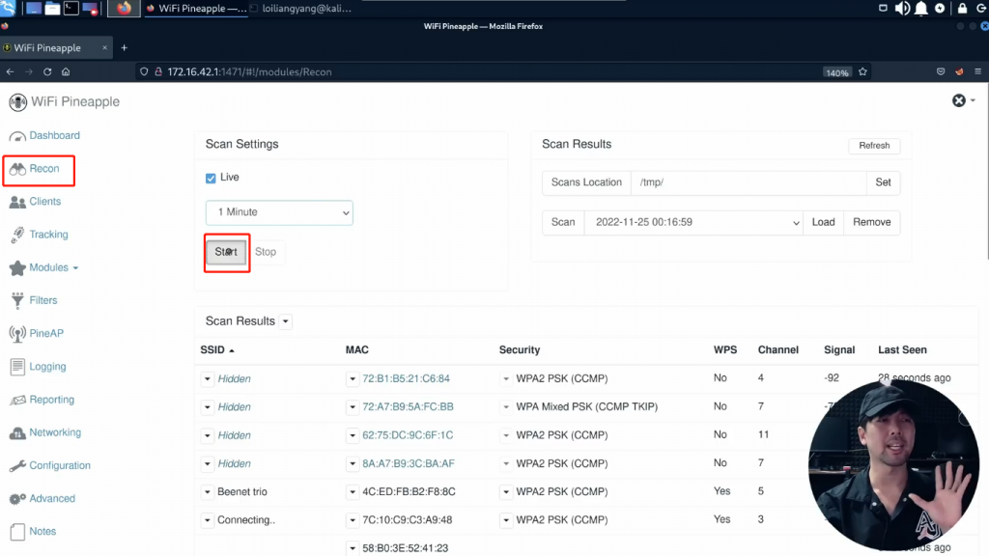Viewport: 989px width, 556px height.
Task: Open the Dashboard gauge icon
Action: pos(16,135)
